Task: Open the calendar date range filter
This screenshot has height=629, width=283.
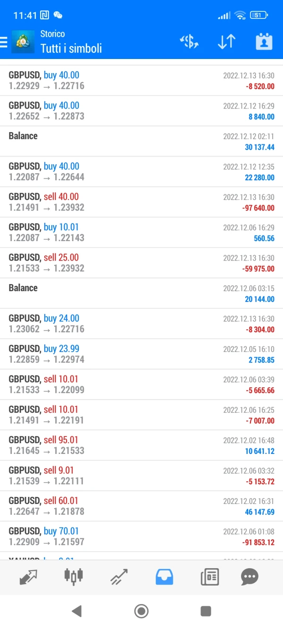Action: [264, 42]
